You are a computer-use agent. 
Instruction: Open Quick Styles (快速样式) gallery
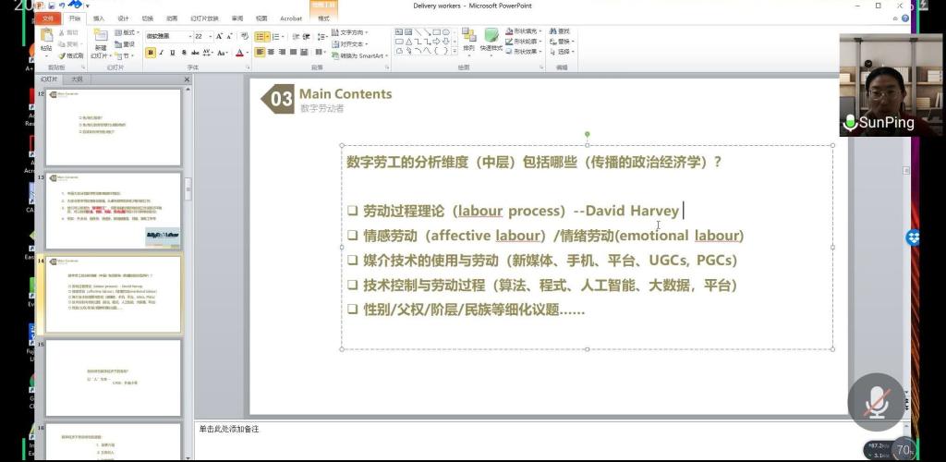(x=491, y=39)
